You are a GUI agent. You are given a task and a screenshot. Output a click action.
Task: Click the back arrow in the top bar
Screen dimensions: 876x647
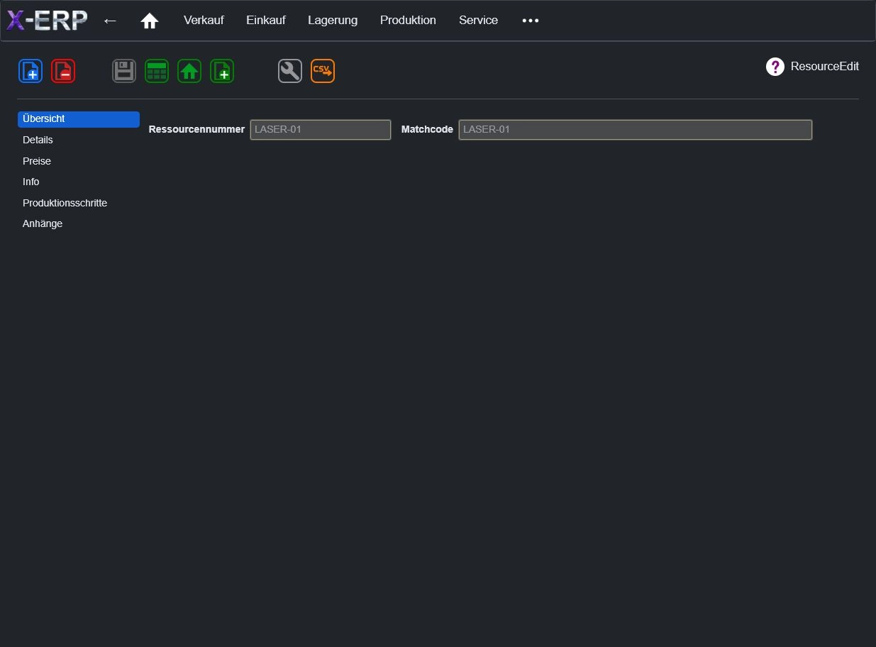click(110, 21)
